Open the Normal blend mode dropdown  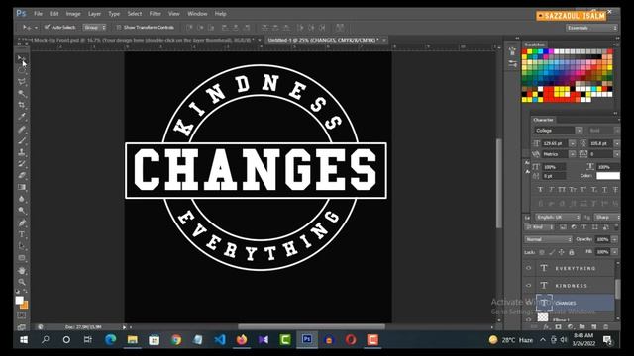[548, 239]
